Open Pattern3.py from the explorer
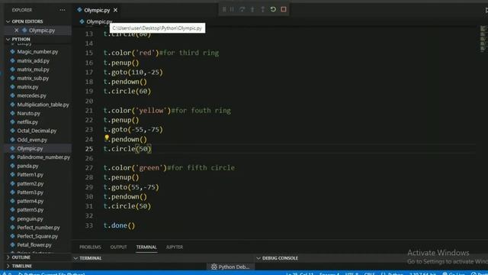 pyautogui.click(x=30, y=192)
